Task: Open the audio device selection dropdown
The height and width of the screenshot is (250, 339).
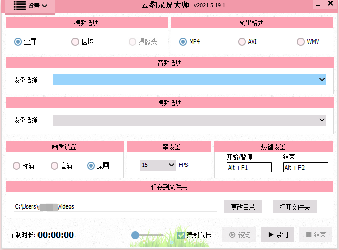Action: (x=190, y=79)
